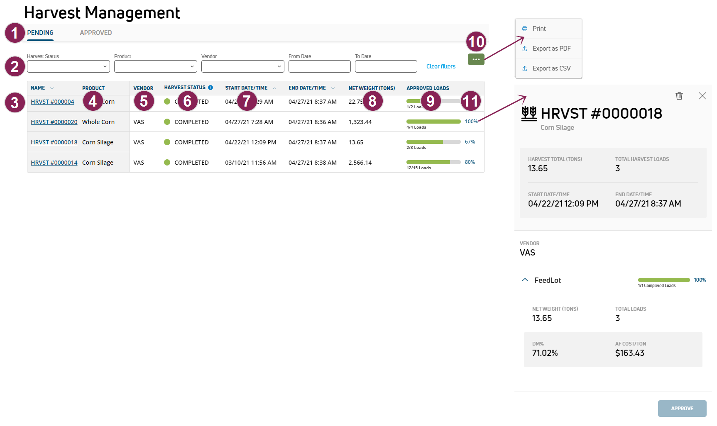This screenshot has height=426, width=717.
Task: Click the printer icon beside Print
Action: tap(525, 29)
